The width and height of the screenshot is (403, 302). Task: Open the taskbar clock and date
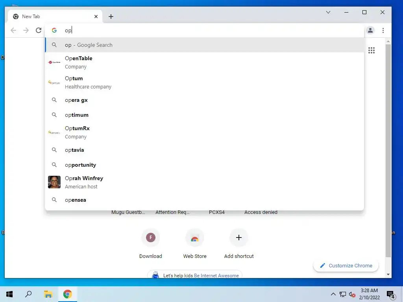[369, 294]
